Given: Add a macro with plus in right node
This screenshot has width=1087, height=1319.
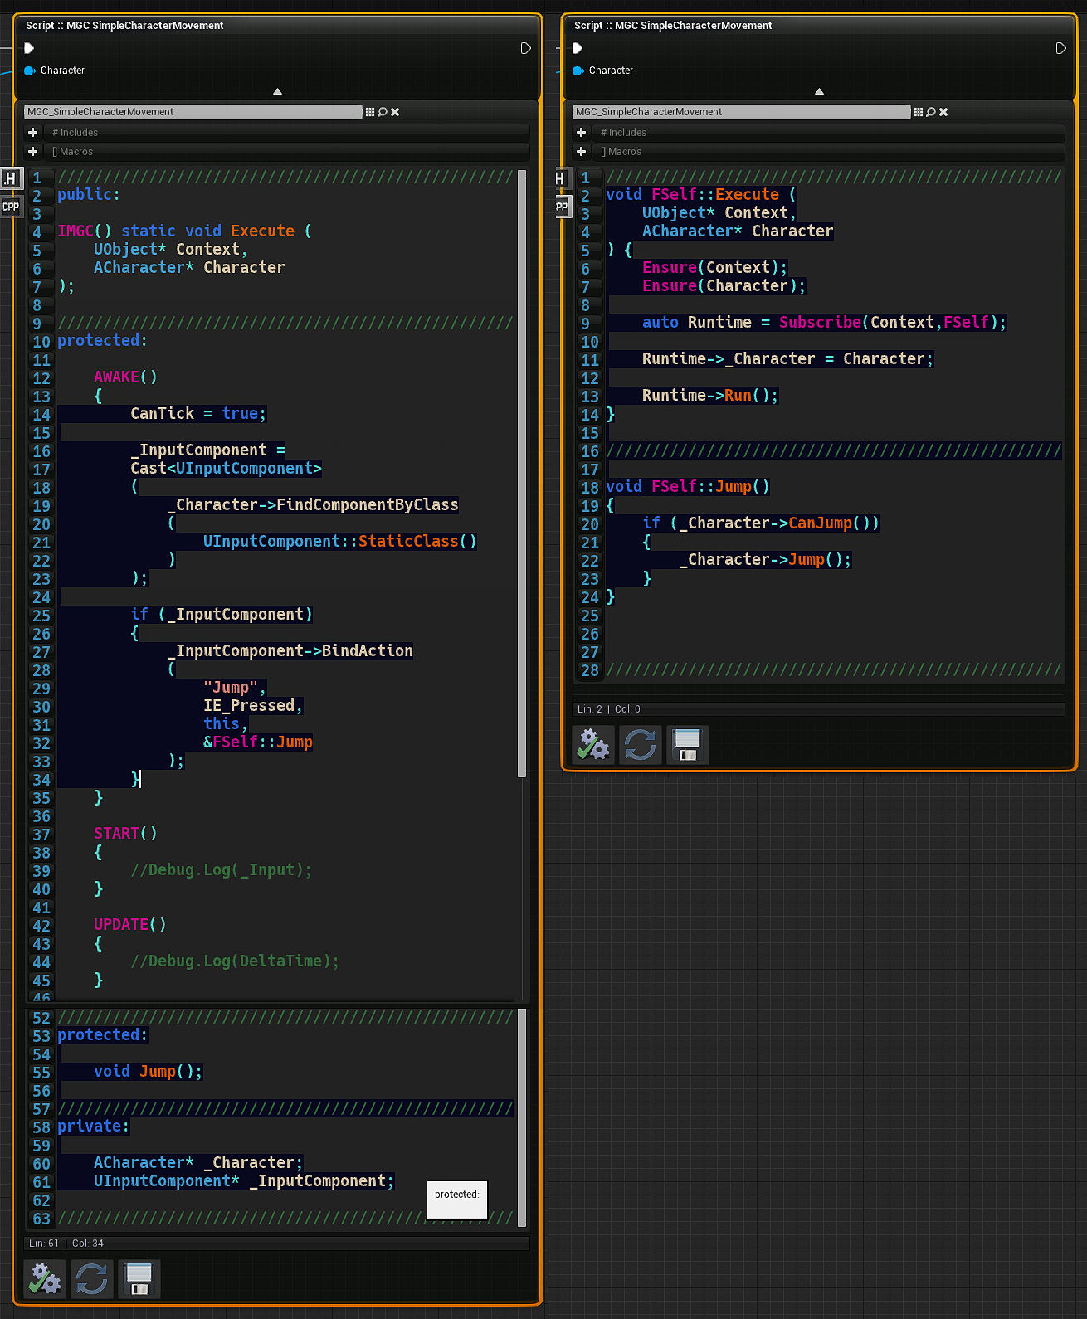Looking at the screenshot, I should [x=581, y=151].
